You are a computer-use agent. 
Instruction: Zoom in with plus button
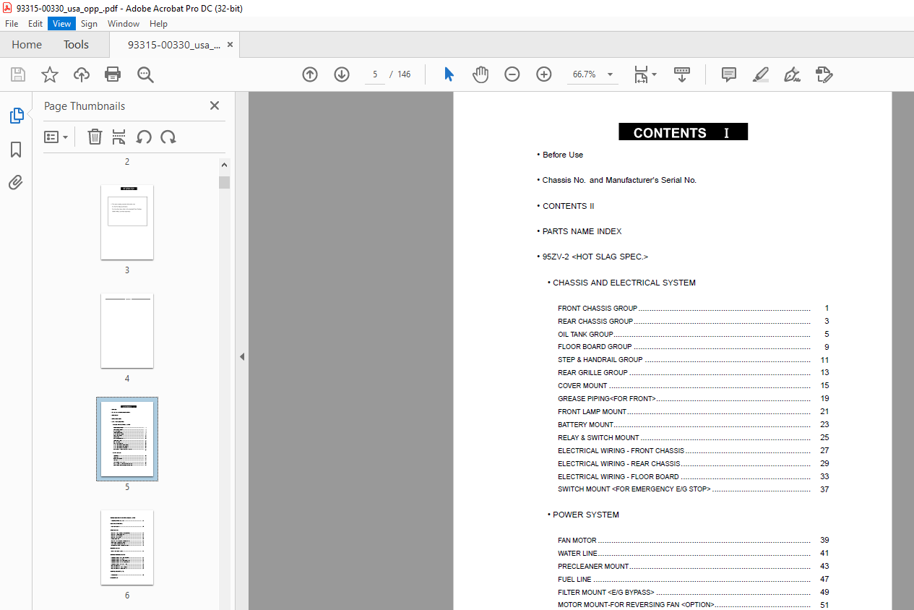point(544,74)
